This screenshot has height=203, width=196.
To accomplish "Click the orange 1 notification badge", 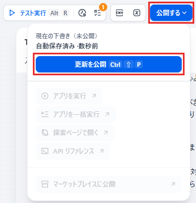I will tap(103, 8).
